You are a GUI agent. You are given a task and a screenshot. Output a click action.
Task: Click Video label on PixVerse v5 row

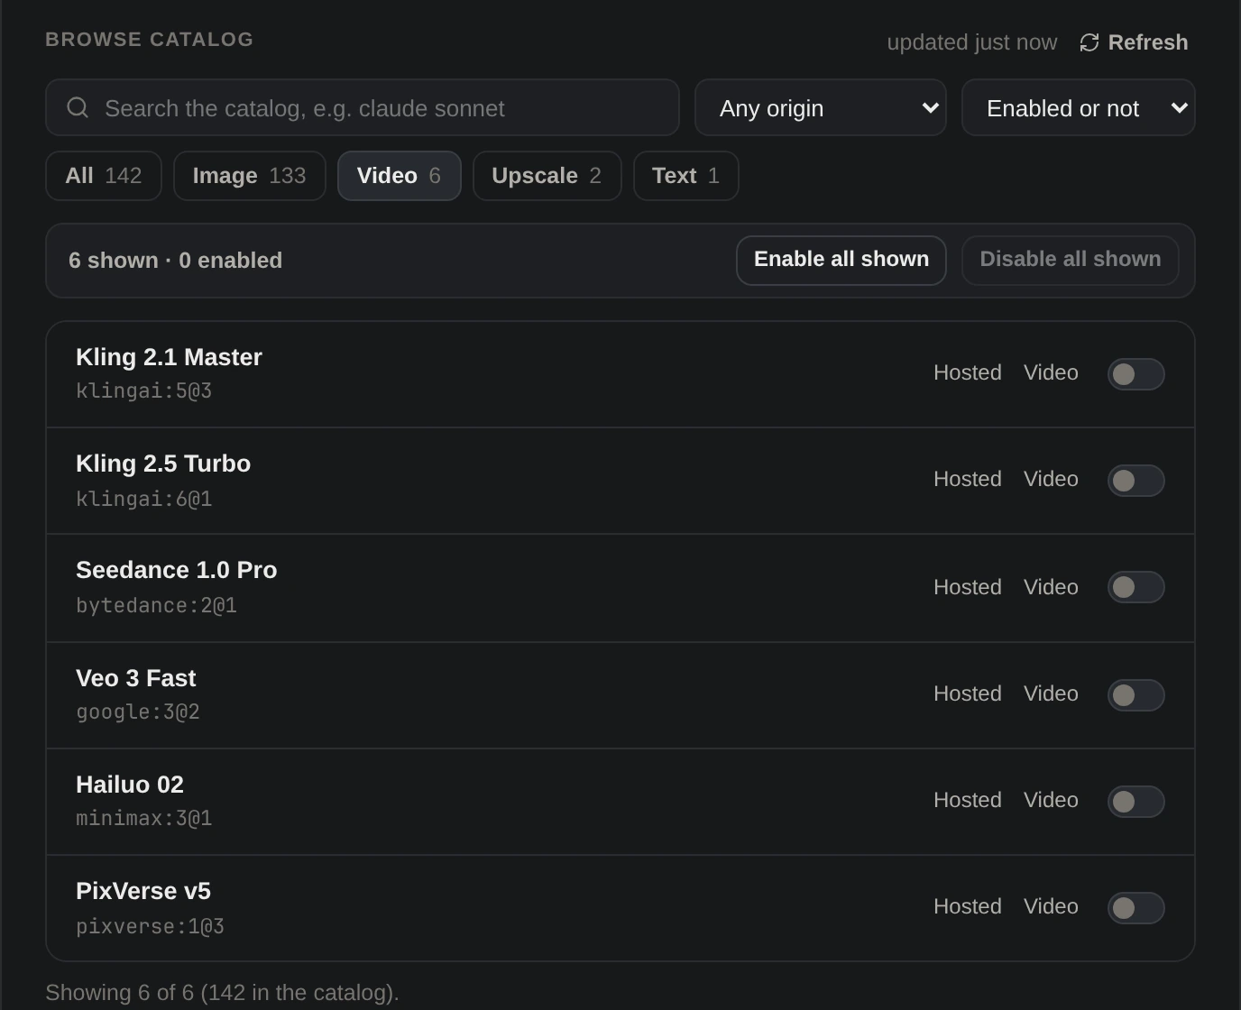click(x=1051, y=906)
